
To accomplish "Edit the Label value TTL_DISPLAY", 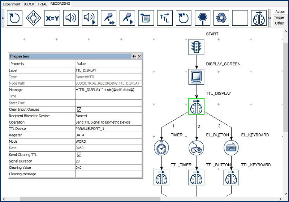I will pos(109,70).
